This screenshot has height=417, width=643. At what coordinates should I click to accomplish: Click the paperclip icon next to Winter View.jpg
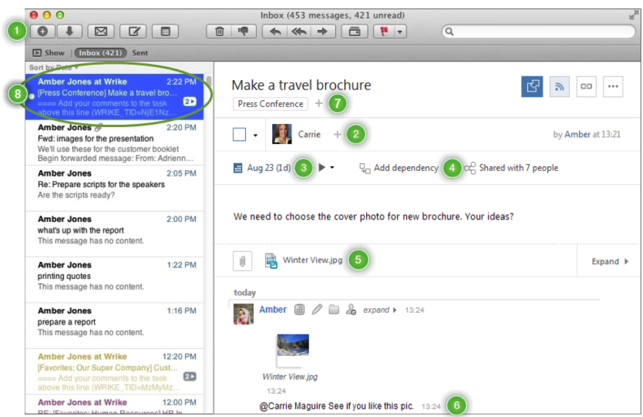[x=242, y=261]
